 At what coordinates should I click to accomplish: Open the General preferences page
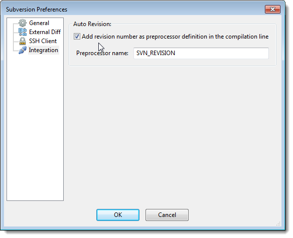pyautogui.click(x=39, y=23)
